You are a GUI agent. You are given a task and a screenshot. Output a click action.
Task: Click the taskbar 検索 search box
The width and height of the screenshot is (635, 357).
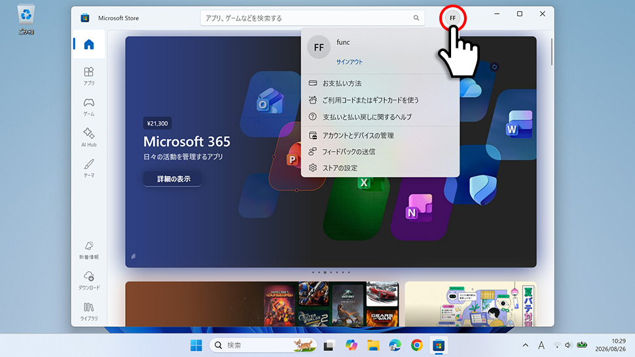coord(263,345)
